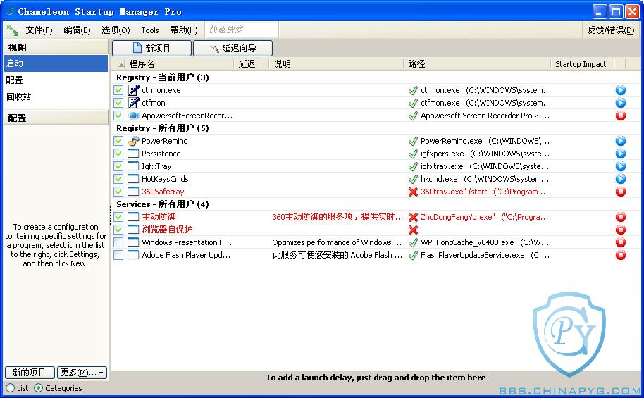
Task: Click the sort arrow column header
Action: pyautogui.click(x=121, y=64)
